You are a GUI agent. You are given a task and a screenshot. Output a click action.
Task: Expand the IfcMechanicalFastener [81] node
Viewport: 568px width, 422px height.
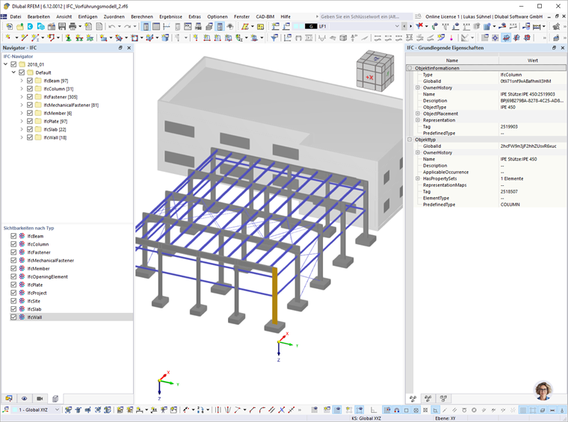click(22, 105)
